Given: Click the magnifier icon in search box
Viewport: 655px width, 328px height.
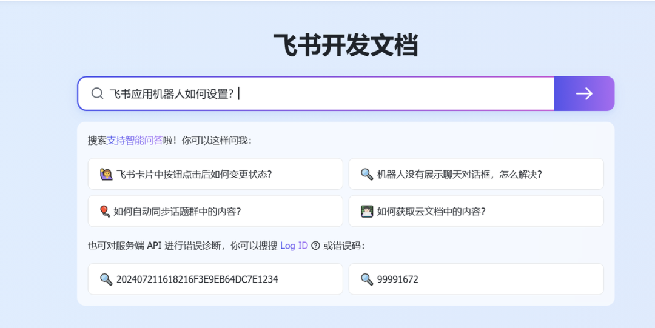Looking at the screenshot, I should (97, 93).
